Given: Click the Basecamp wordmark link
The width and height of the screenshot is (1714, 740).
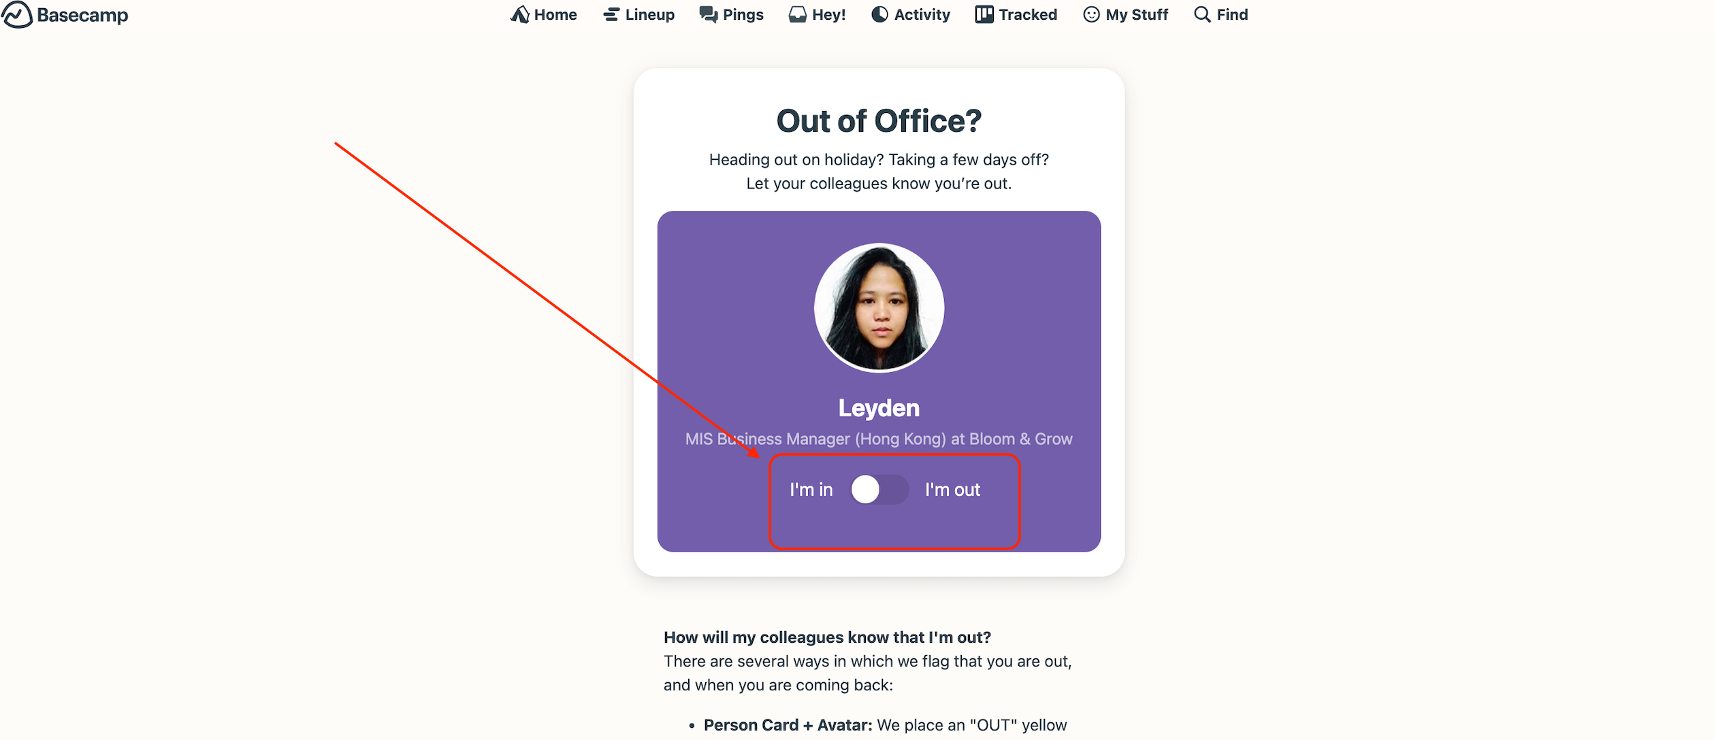Looking at the screenshot, I should click(82, 15).
